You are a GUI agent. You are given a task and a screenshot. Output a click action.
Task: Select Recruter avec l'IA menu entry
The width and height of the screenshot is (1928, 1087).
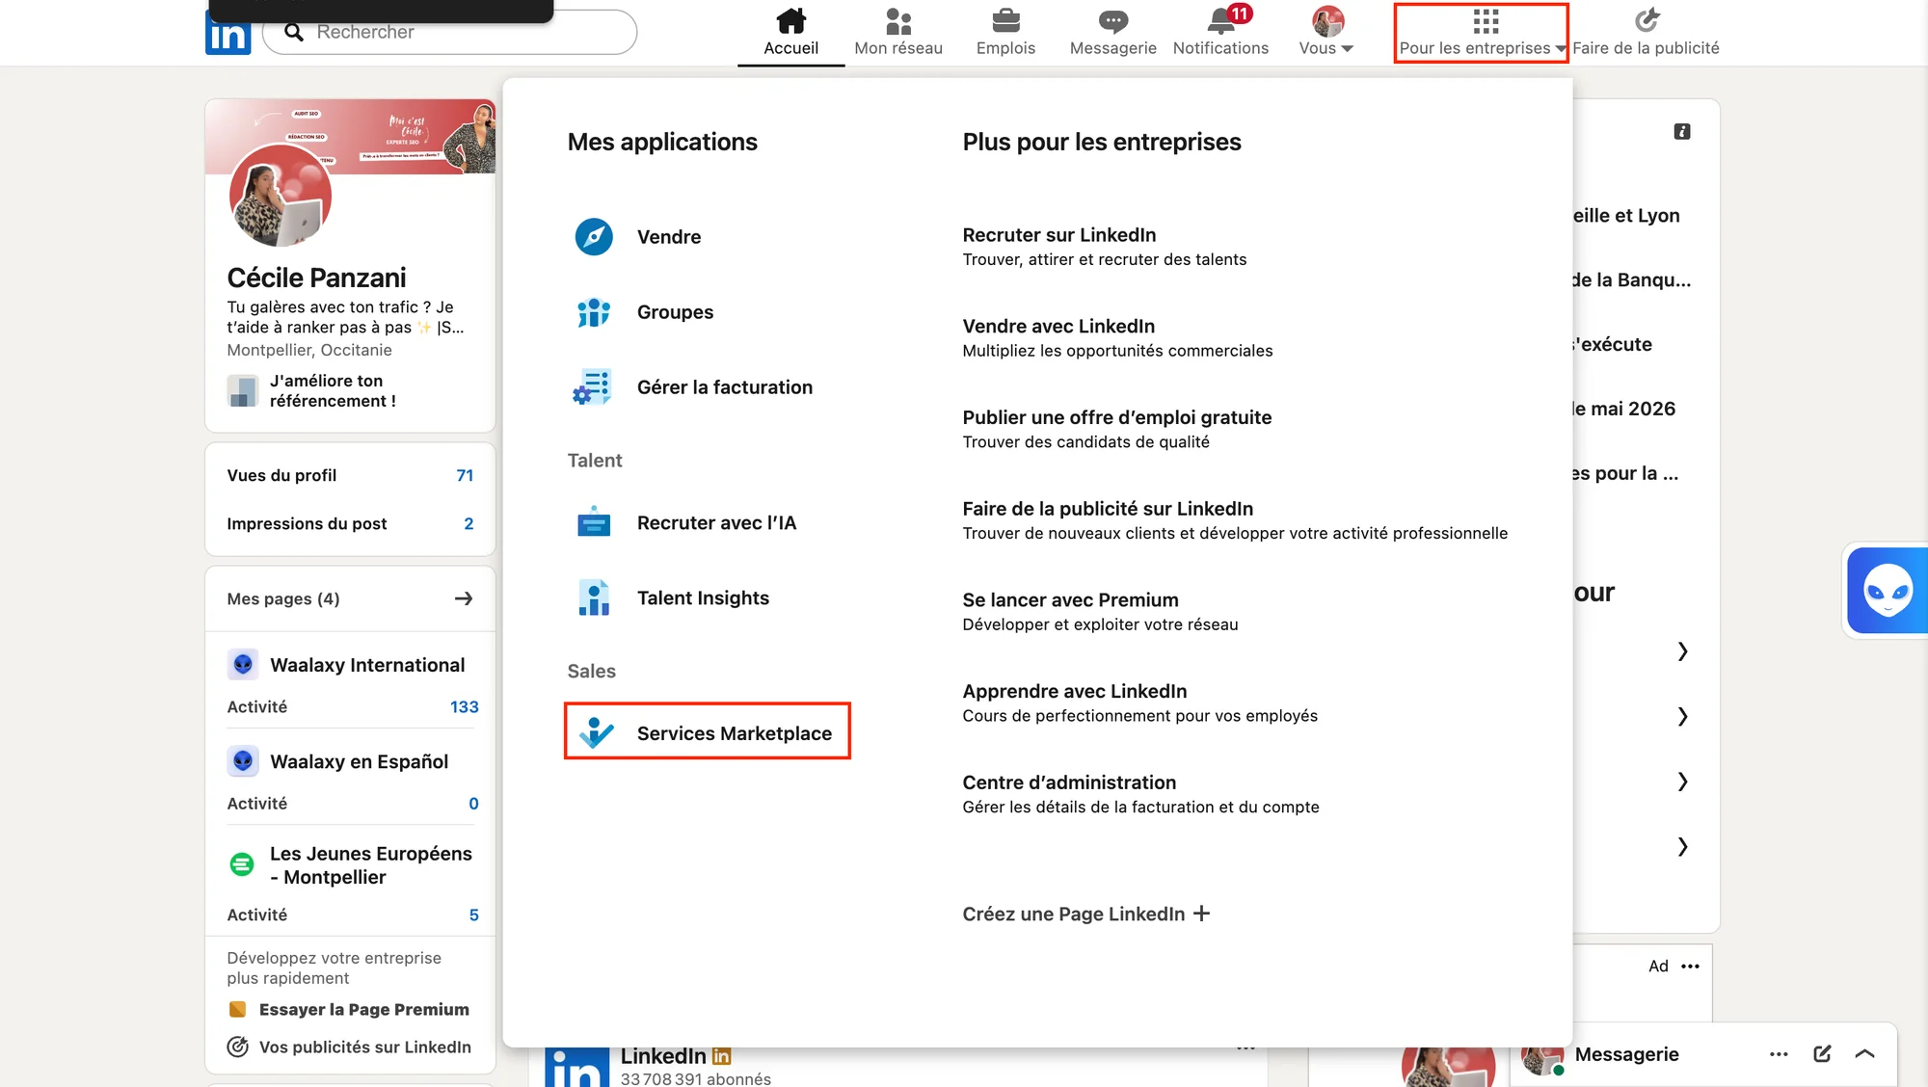coord(716,523)
